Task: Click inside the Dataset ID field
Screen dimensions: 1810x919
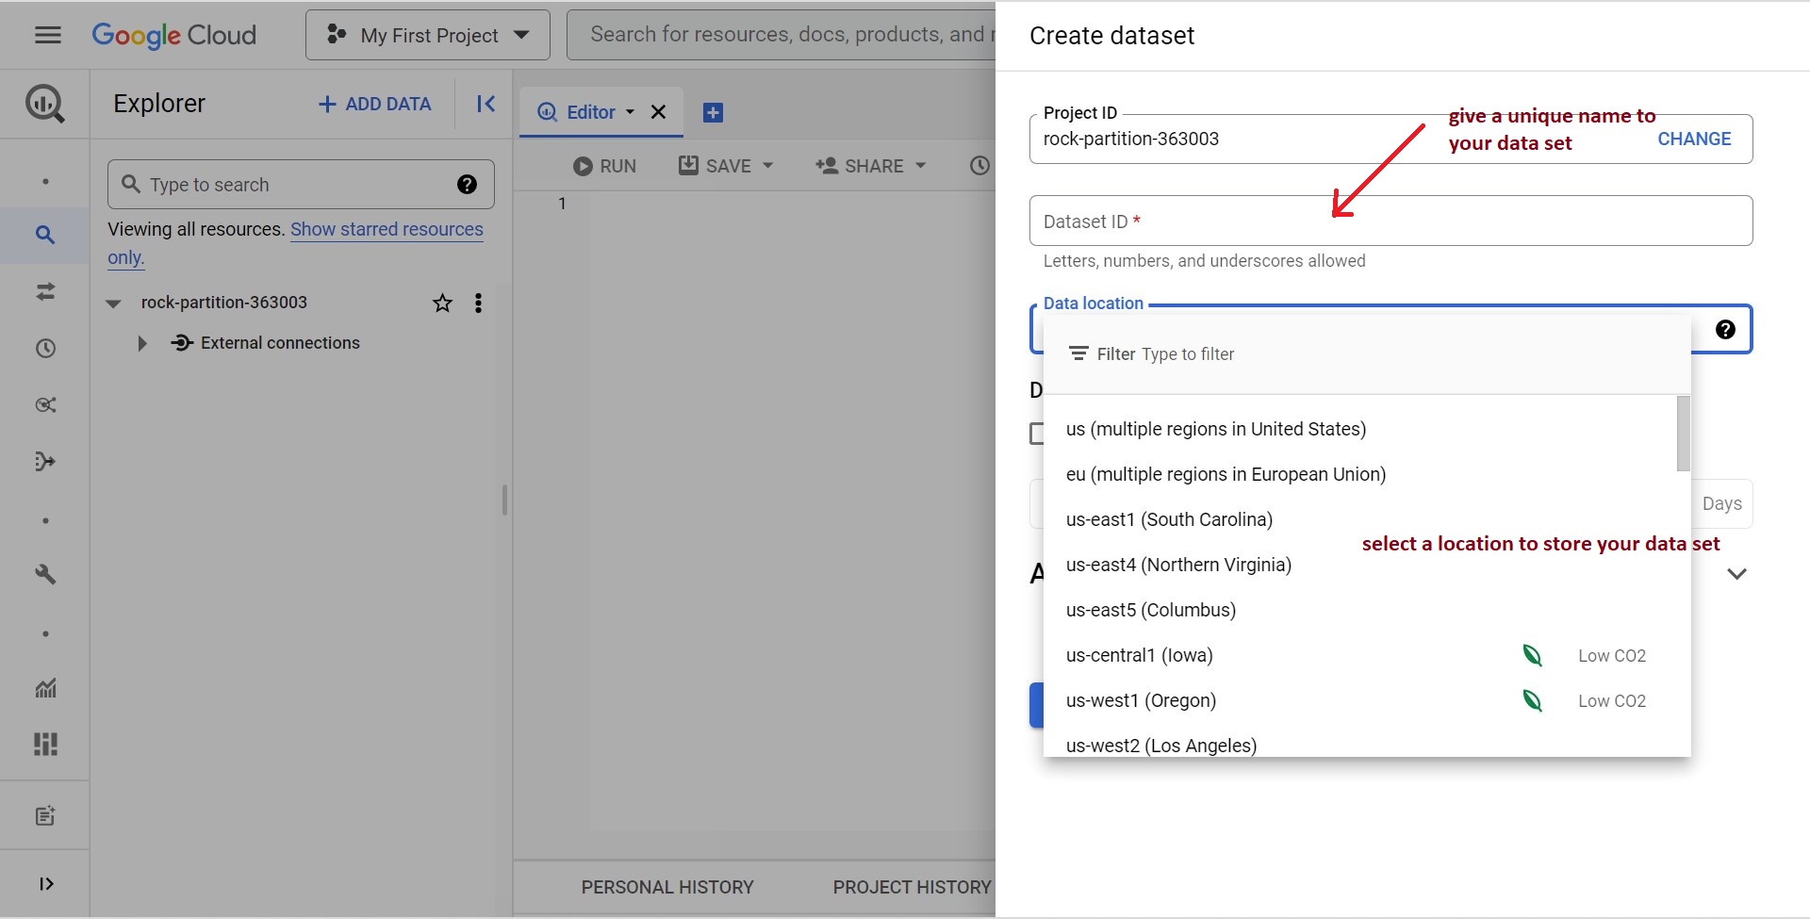Action: coord(1320,221)
